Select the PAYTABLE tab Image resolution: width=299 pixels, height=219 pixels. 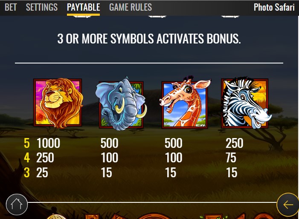[x=83, y=8]
